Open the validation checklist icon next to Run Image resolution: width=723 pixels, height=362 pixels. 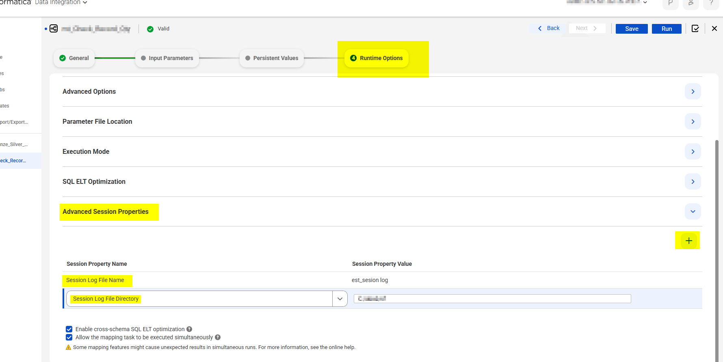pyautogui.click(x=695, y=28)
